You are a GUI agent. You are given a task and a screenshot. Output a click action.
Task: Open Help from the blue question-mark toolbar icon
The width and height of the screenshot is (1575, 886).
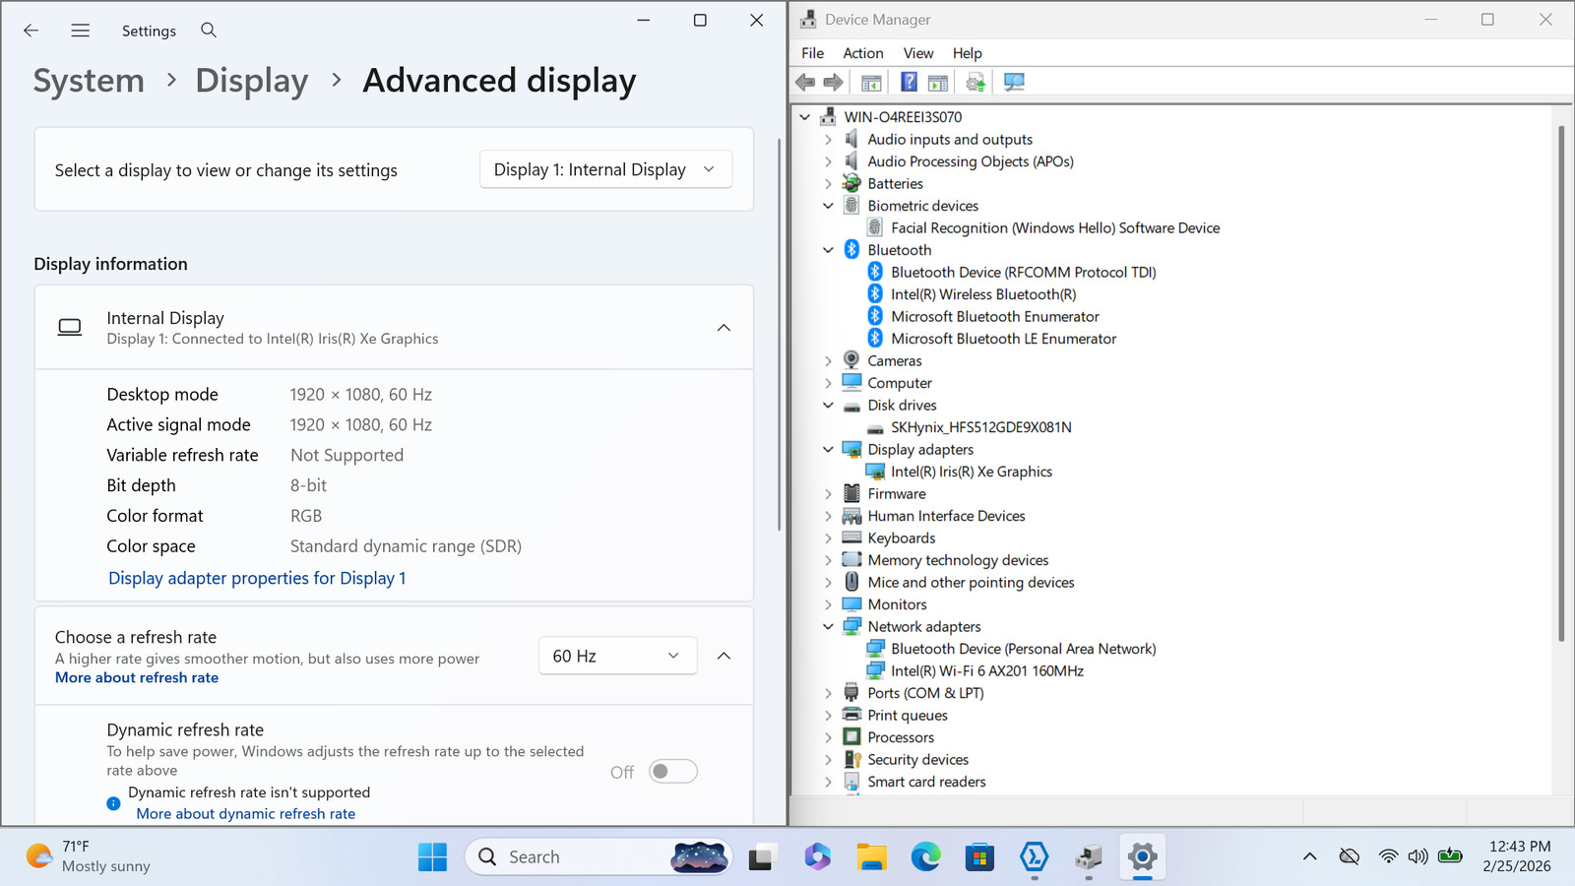pyautogui.click(x=909, y=83)
